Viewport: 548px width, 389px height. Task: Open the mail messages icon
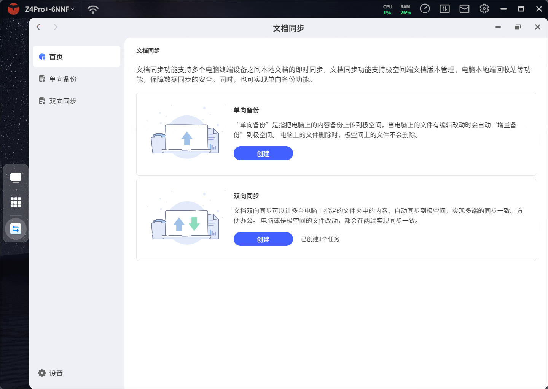(464, 9)
